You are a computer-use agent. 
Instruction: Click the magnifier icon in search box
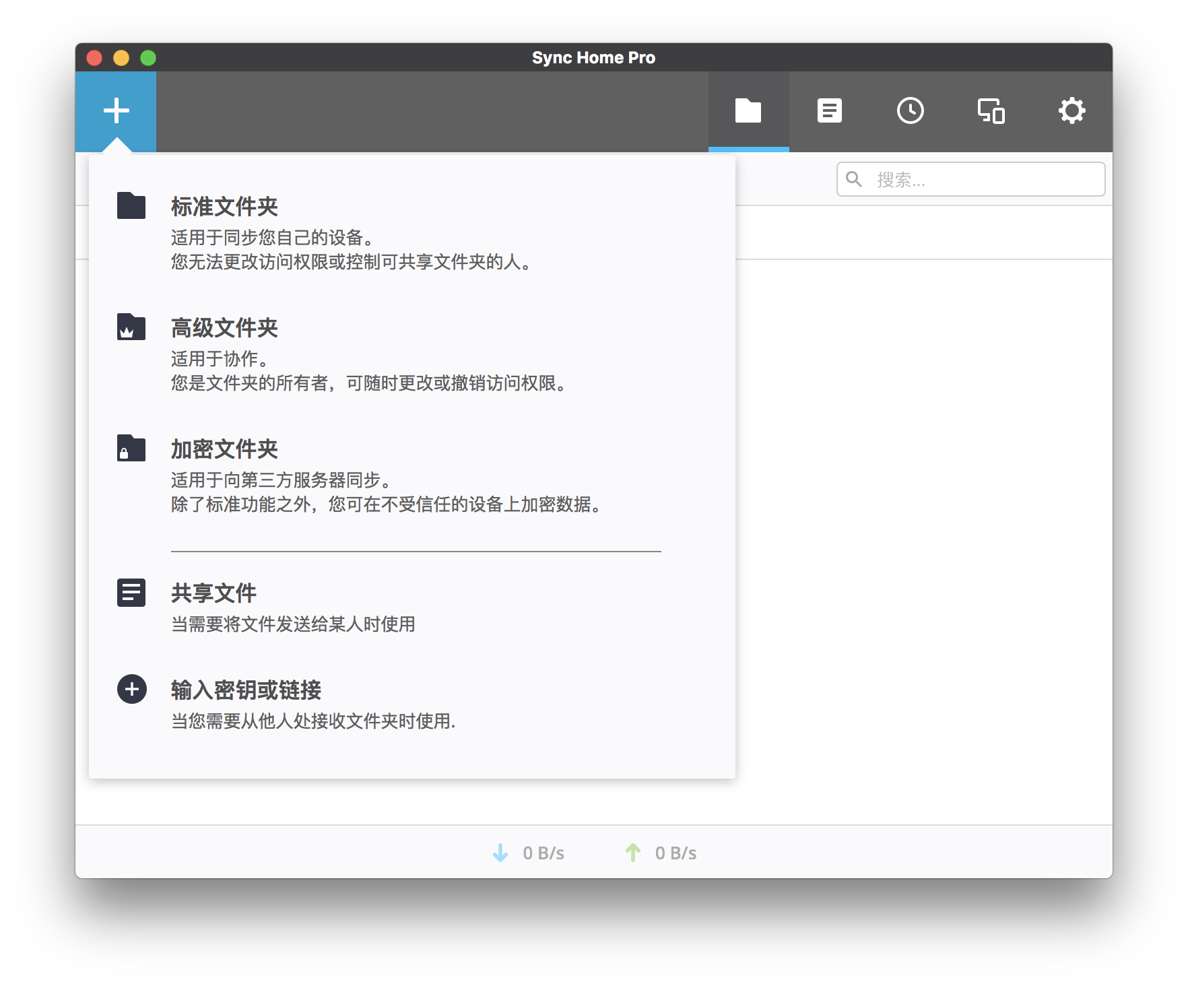click(854, 179)
